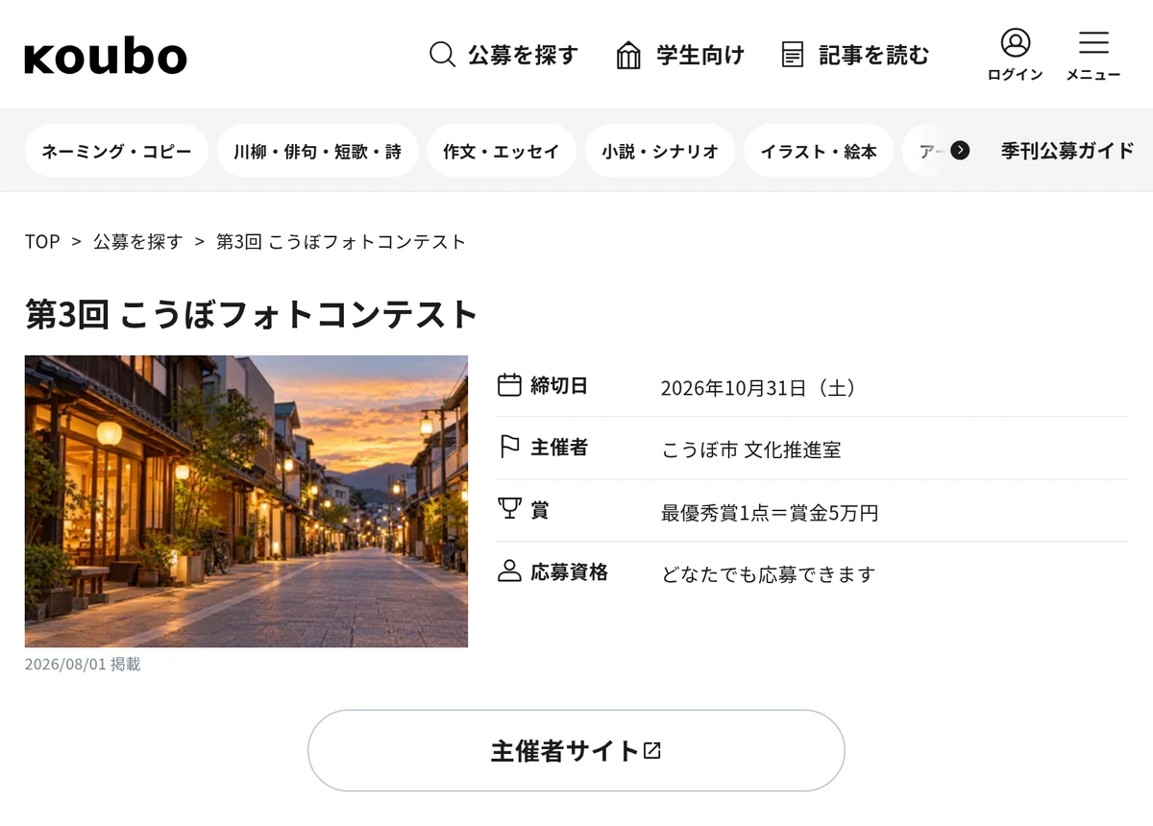Click prize text 最優秀賞1点＝賞金5万円
Viewport: 1153px width, 826px height.
[770, 513]
